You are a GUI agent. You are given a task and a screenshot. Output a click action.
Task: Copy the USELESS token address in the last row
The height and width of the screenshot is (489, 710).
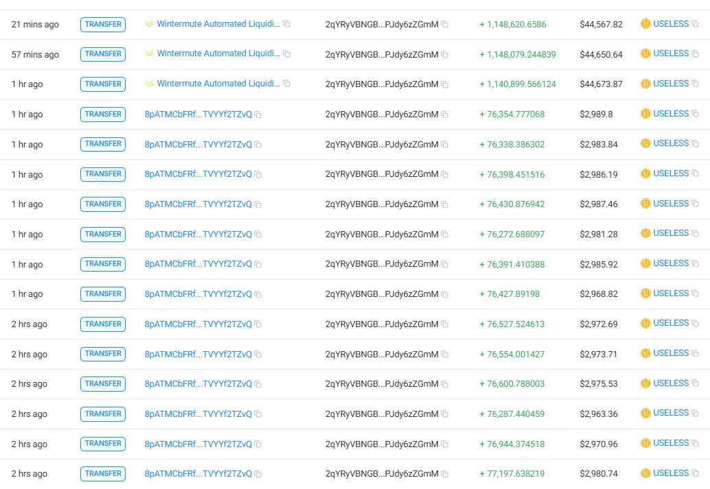coord(695,473)
